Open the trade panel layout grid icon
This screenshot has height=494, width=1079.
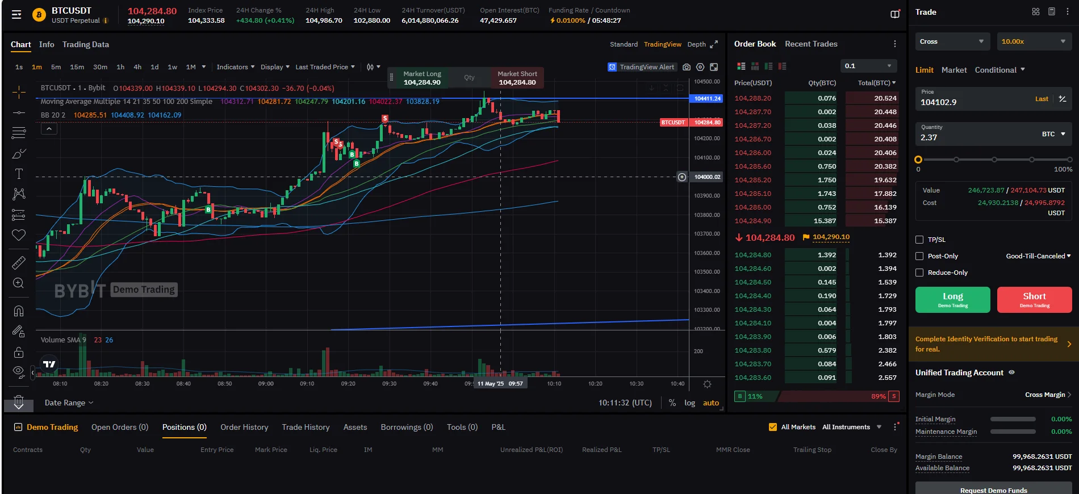(1036, 12)
